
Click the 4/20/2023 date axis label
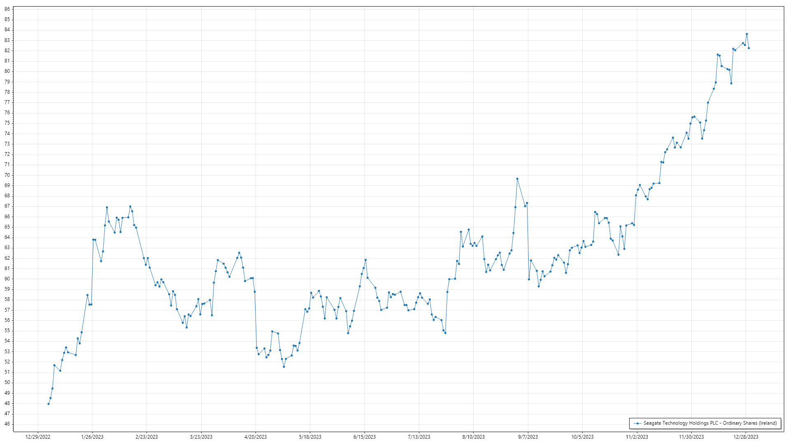256,437
